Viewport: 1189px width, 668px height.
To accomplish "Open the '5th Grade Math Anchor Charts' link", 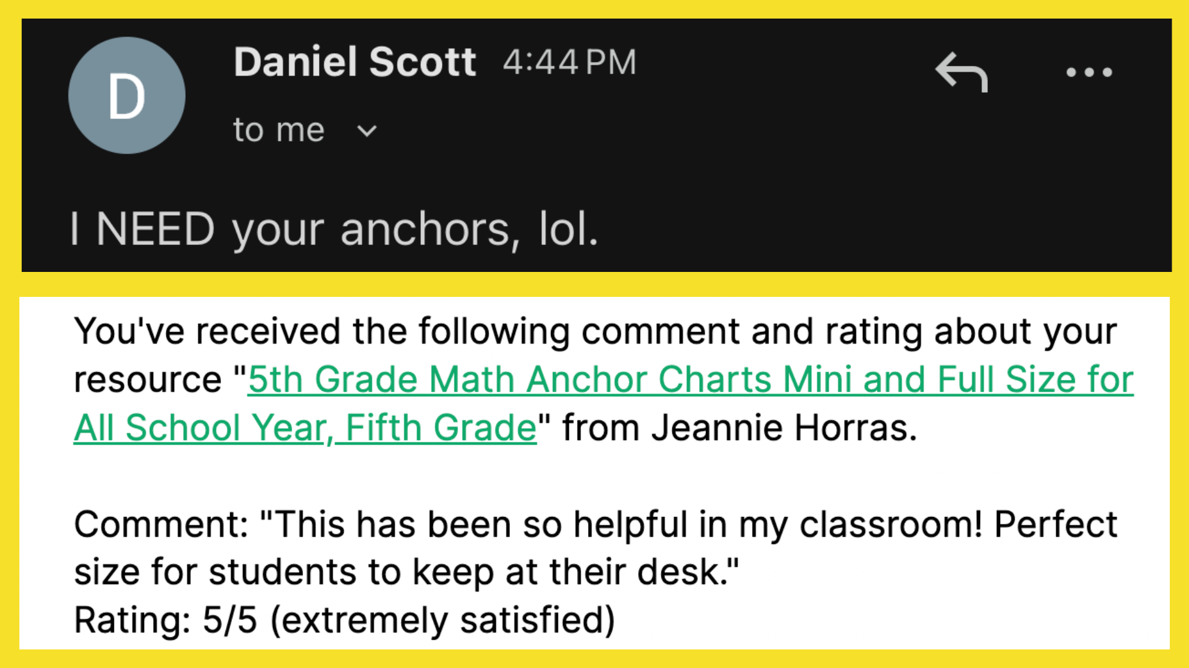I will pyautogui.click(x=690, y=379).
